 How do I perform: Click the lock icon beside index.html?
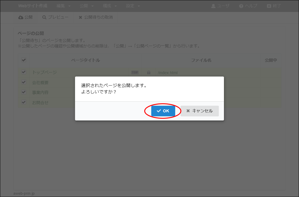[x=149, y=72]
